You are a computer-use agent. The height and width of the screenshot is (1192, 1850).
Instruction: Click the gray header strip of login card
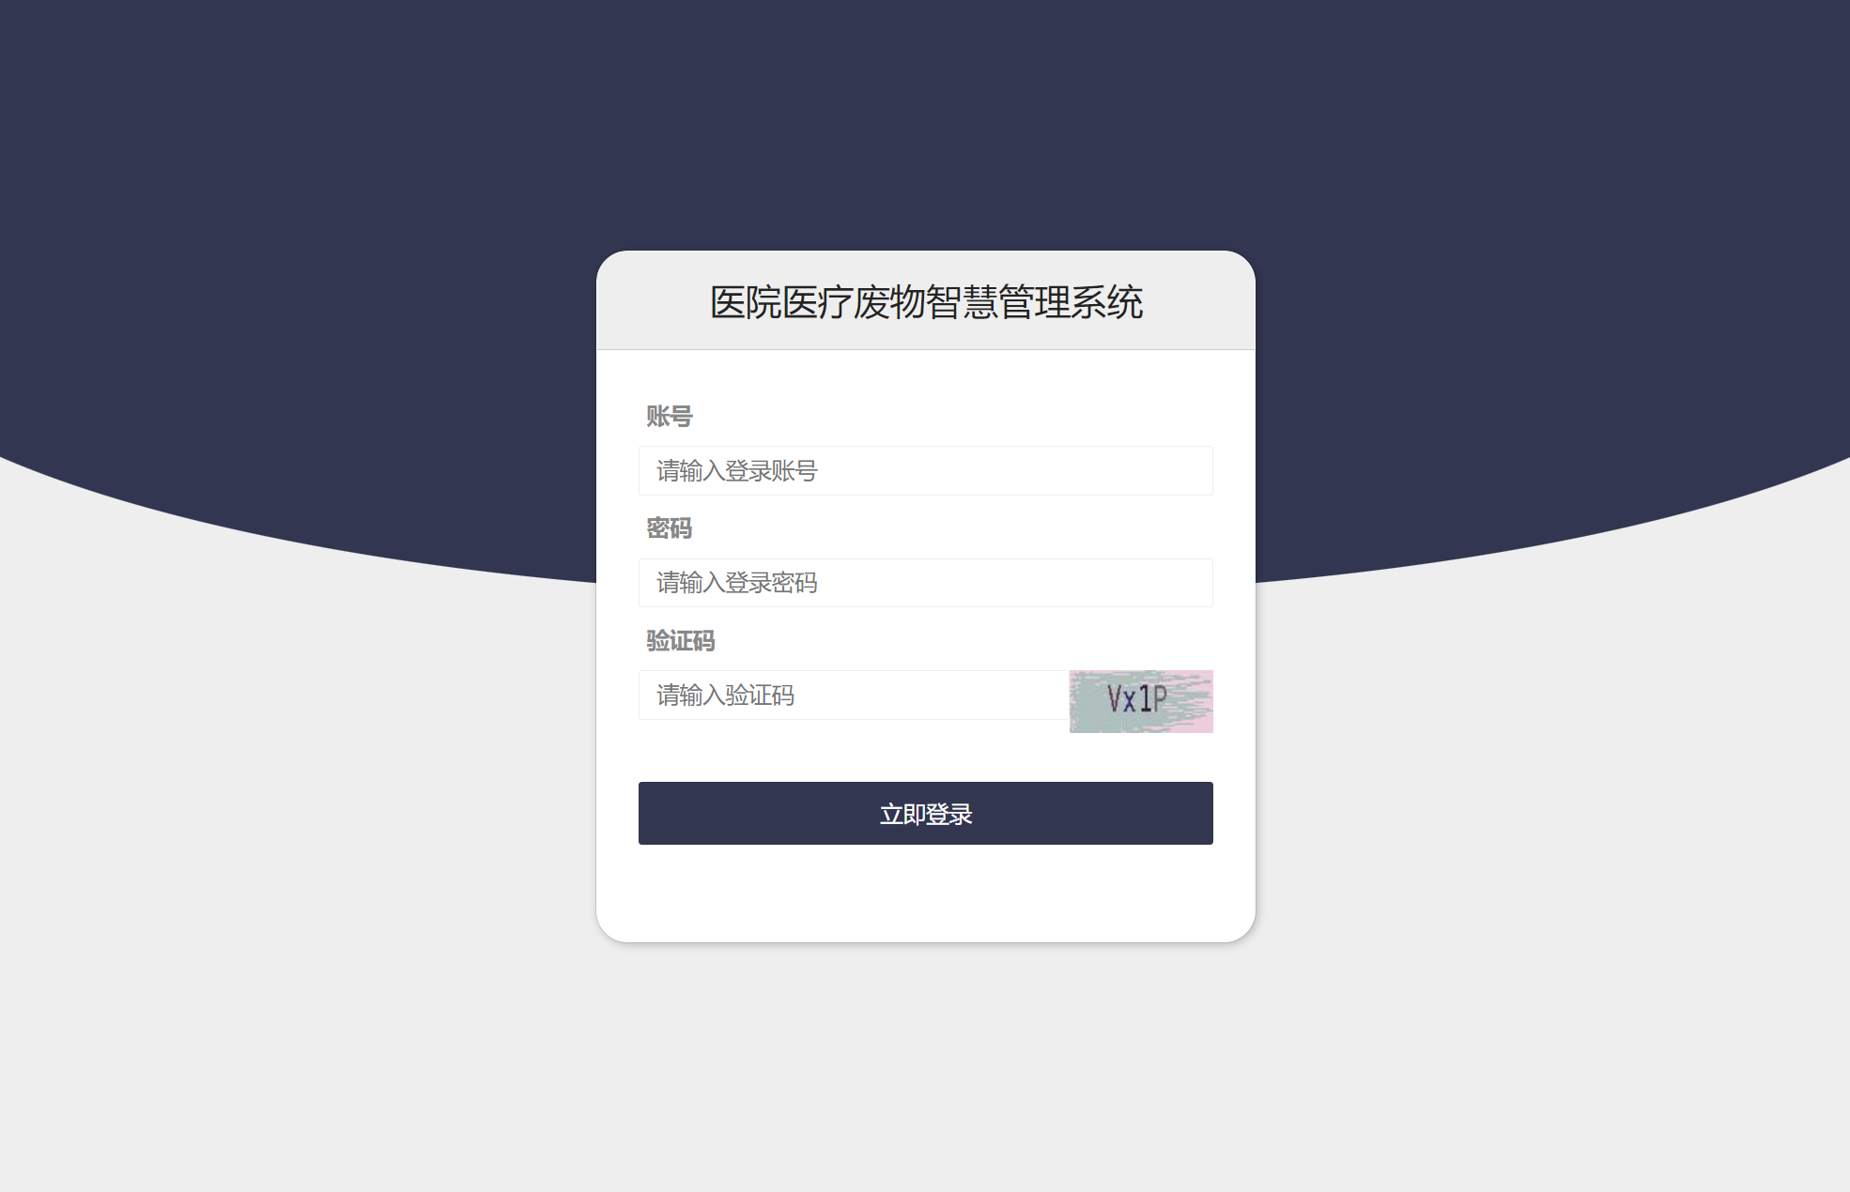[x=925, y=300]
